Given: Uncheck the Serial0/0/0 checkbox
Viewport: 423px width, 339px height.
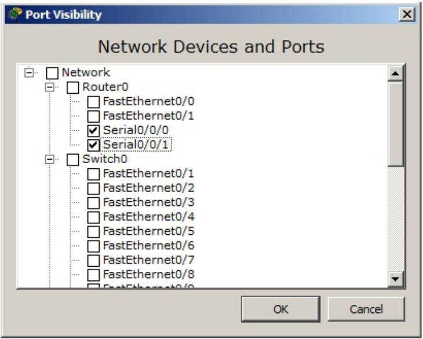Looking at the screenshot, I should [93, 131].
